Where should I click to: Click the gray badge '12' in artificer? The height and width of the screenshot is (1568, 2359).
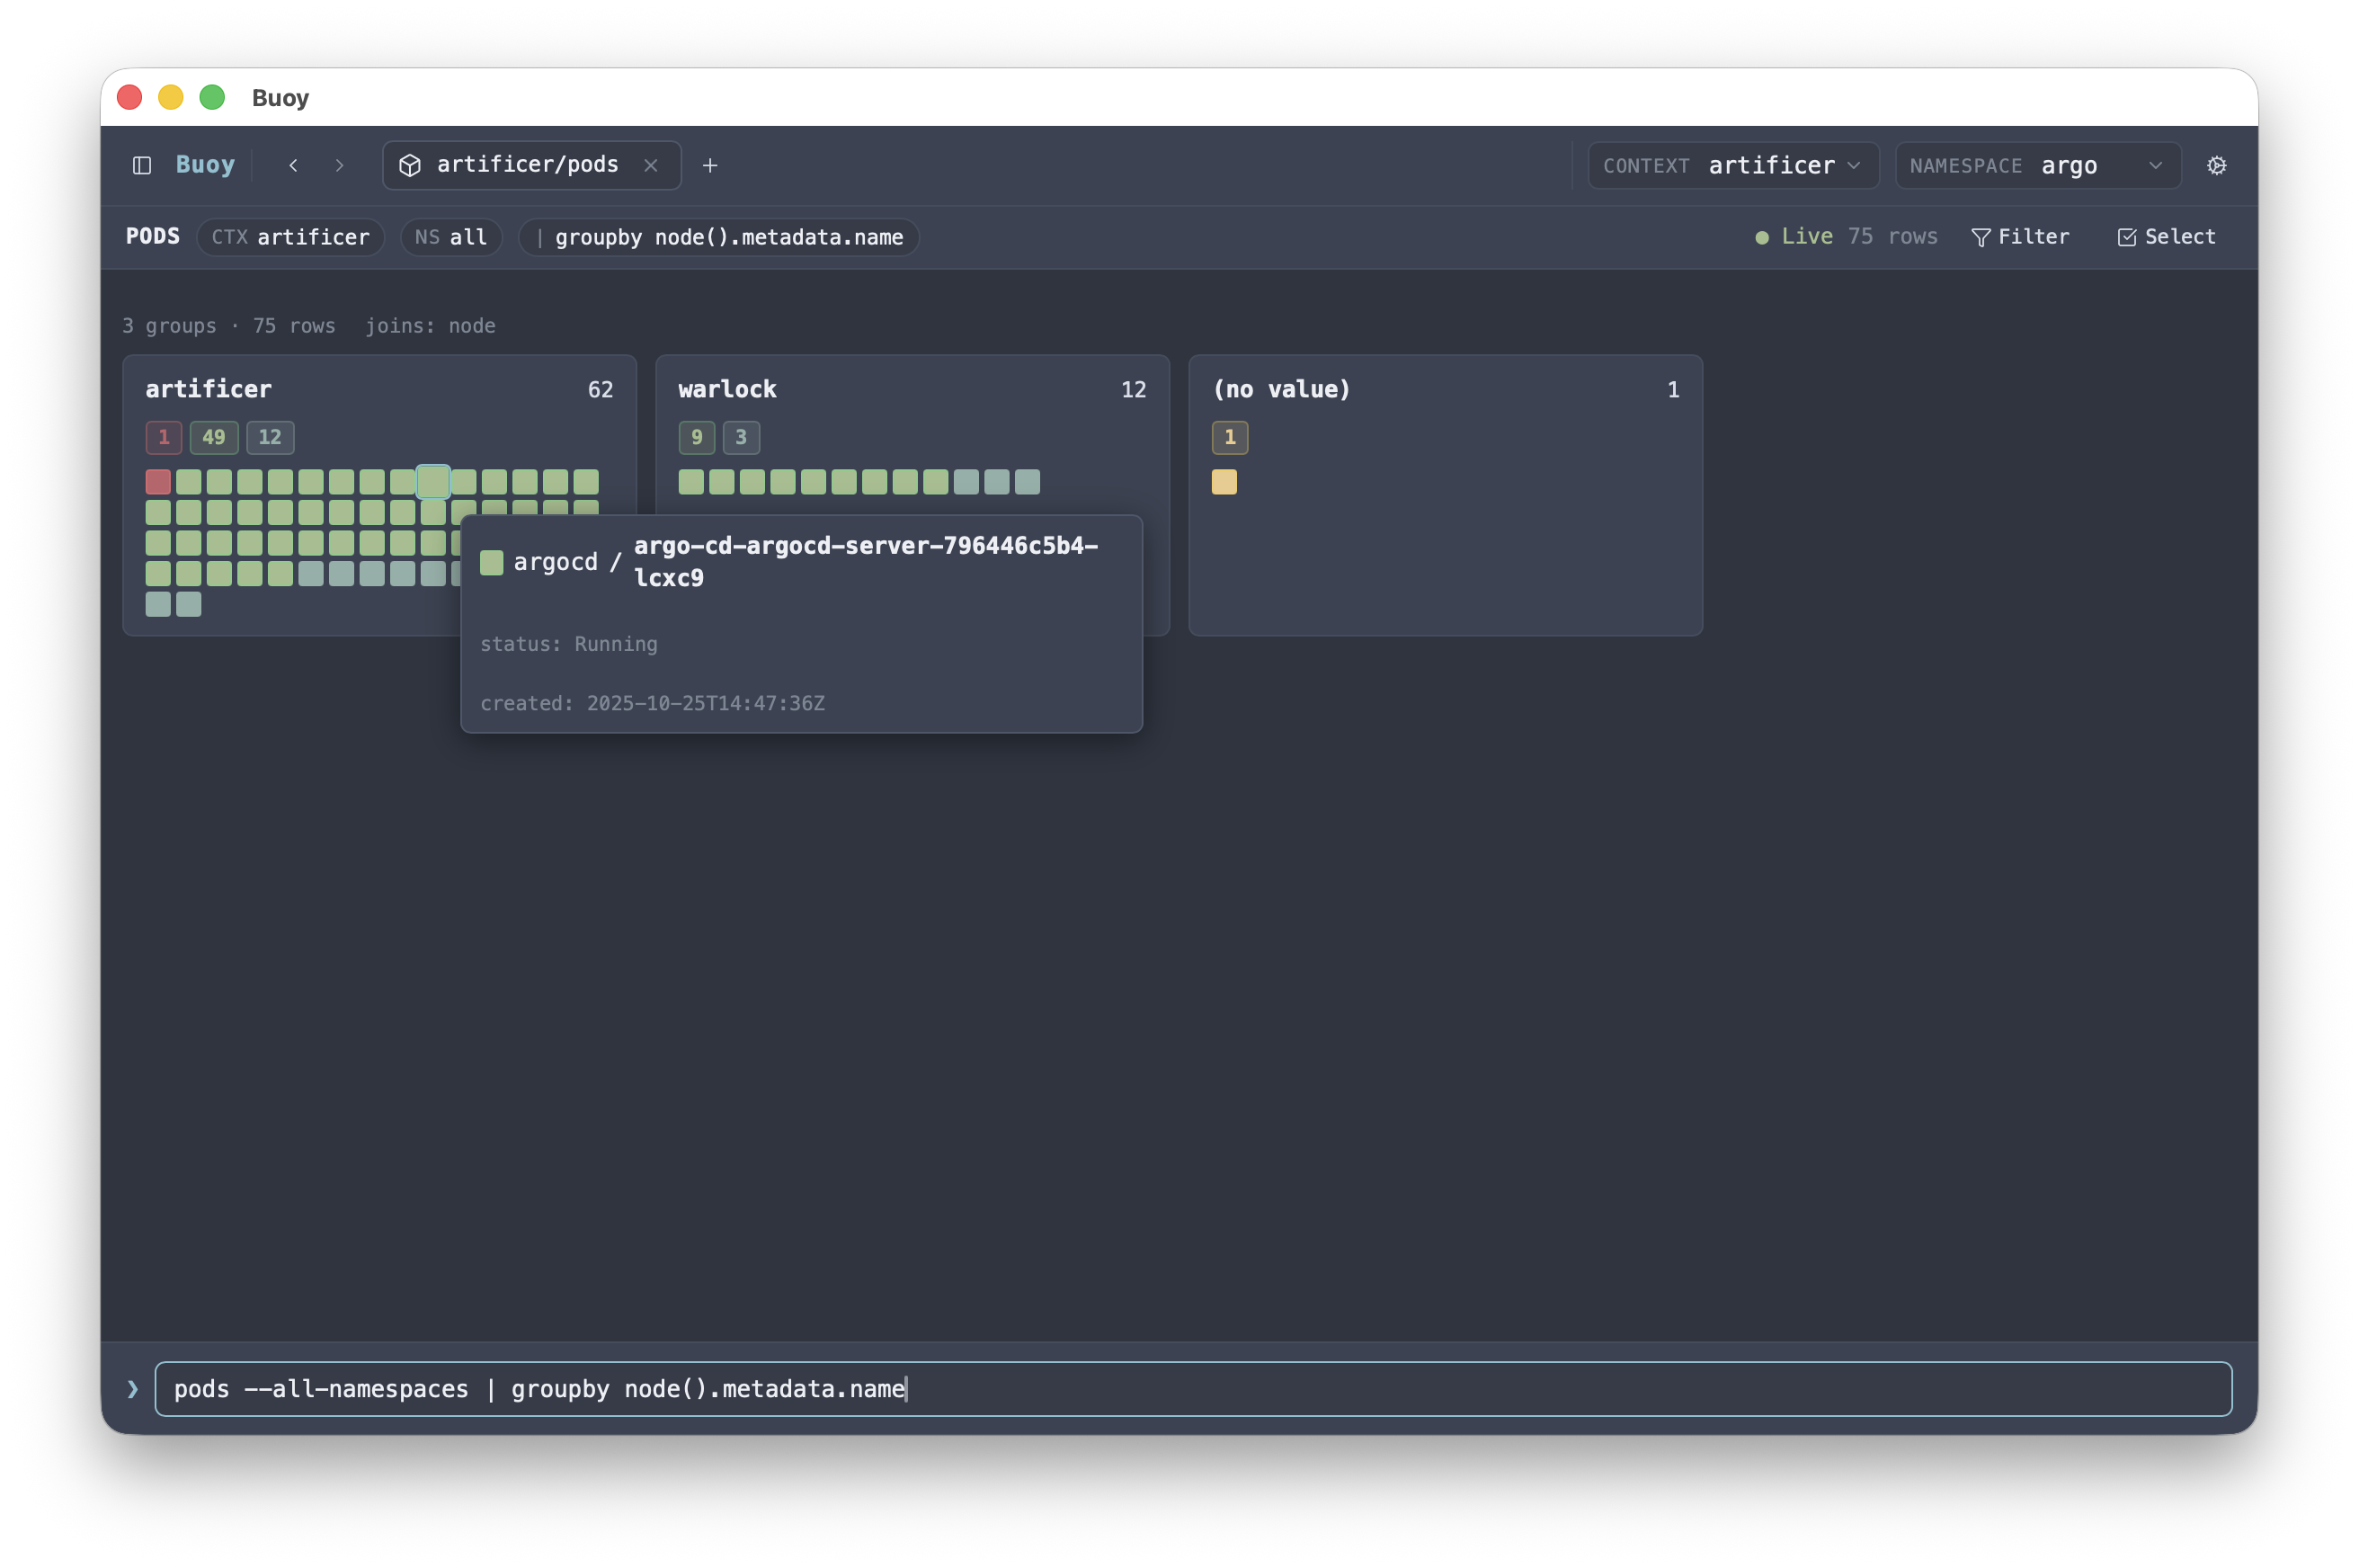pos(270,437)
